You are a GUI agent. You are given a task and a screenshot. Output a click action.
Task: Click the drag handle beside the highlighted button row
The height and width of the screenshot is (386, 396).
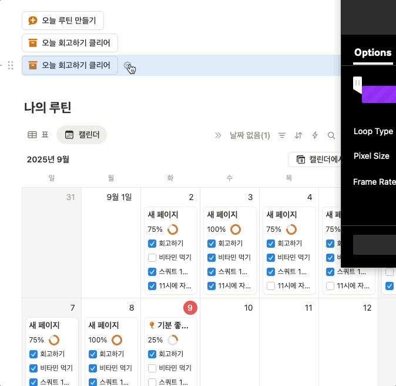pyautogui.click(x=11, y=65)
